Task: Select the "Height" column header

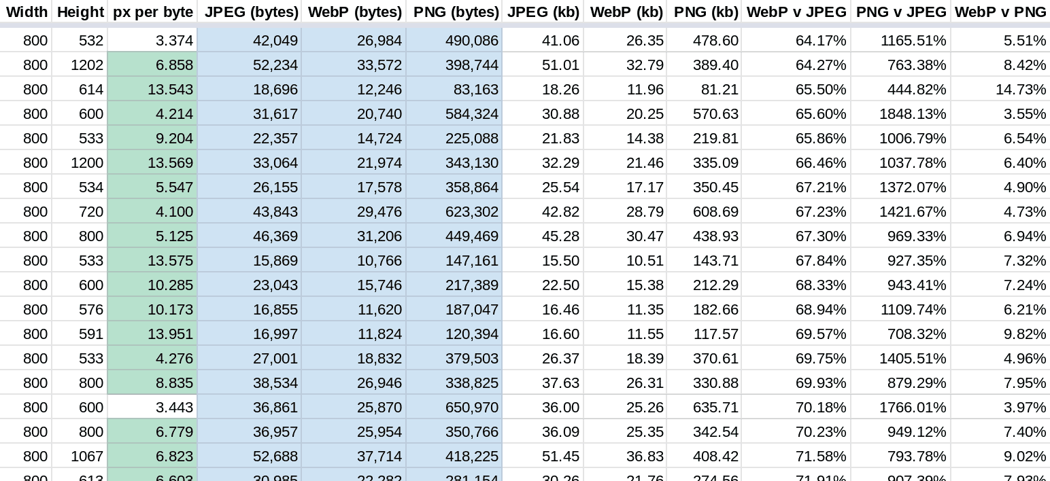Action: tap(80, 12)
